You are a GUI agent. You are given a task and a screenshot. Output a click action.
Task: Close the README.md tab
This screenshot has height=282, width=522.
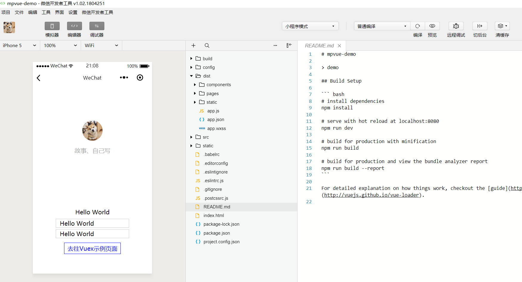click(x=339, y=46)
